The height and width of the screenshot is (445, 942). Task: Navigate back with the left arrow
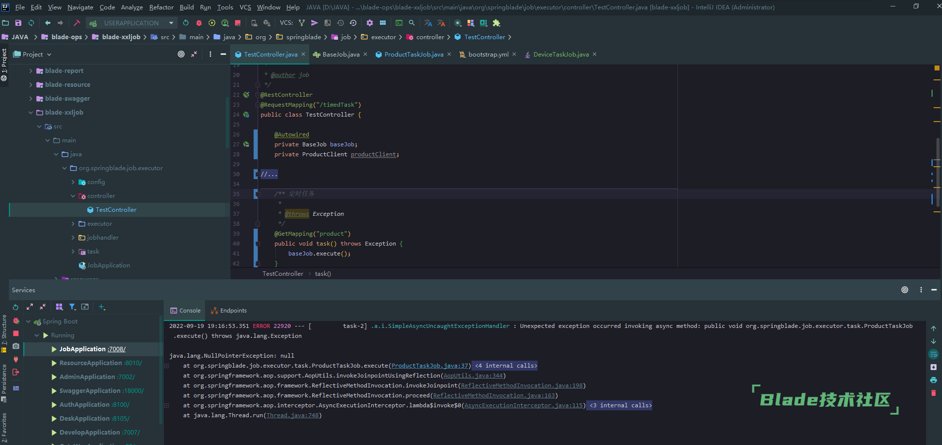[48, 23]
